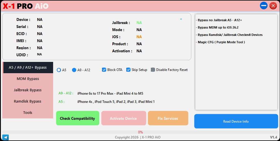Click the X-1 PRO AiO title logo
Viewport: 280px width, 141px height.
click(26, 6)
